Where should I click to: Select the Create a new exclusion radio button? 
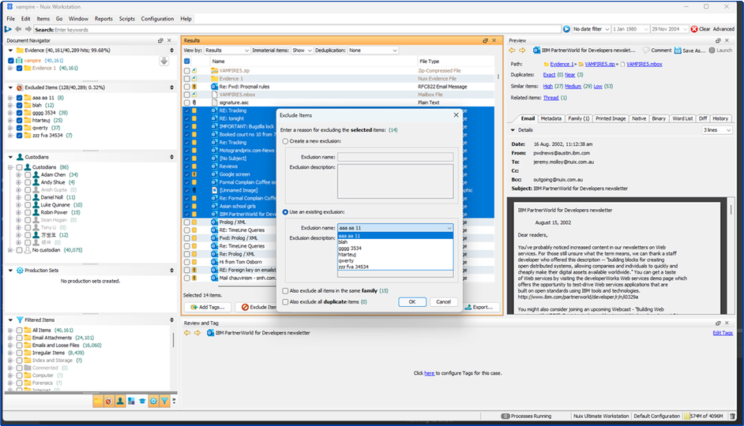(285, 141)
